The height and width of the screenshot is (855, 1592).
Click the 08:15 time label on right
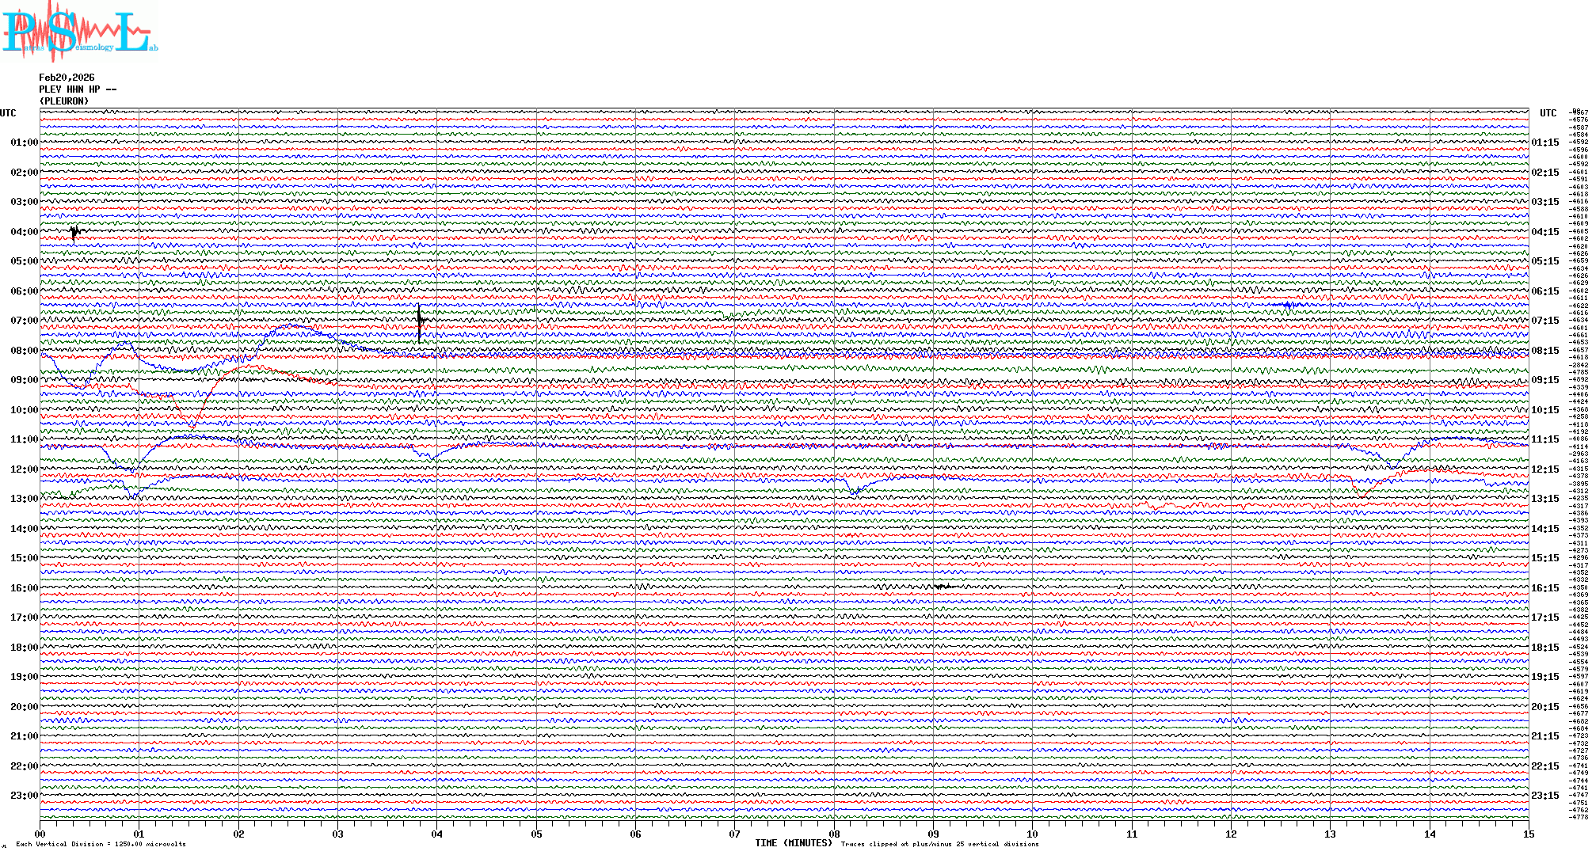pos(1544,351)
